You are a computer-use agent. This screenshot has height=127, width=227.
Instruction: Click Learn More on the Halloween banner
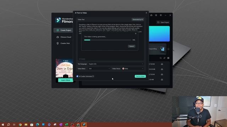click(66, 80)
